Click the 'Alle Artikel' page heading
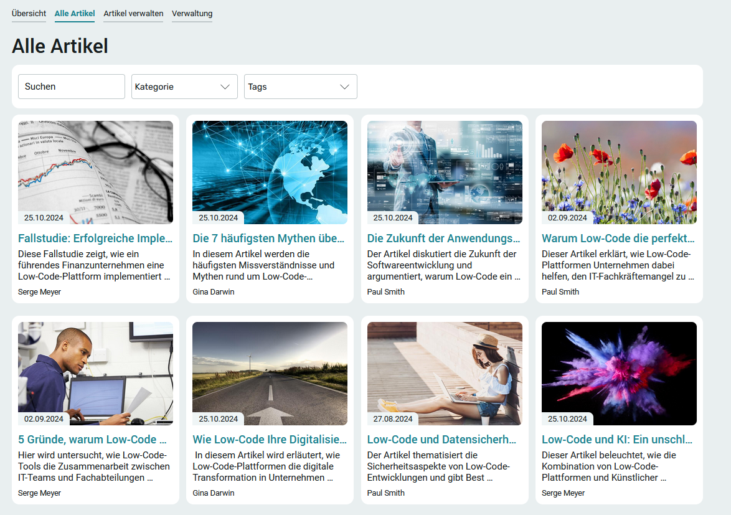The image size is (731, 515). coord(60,46)
